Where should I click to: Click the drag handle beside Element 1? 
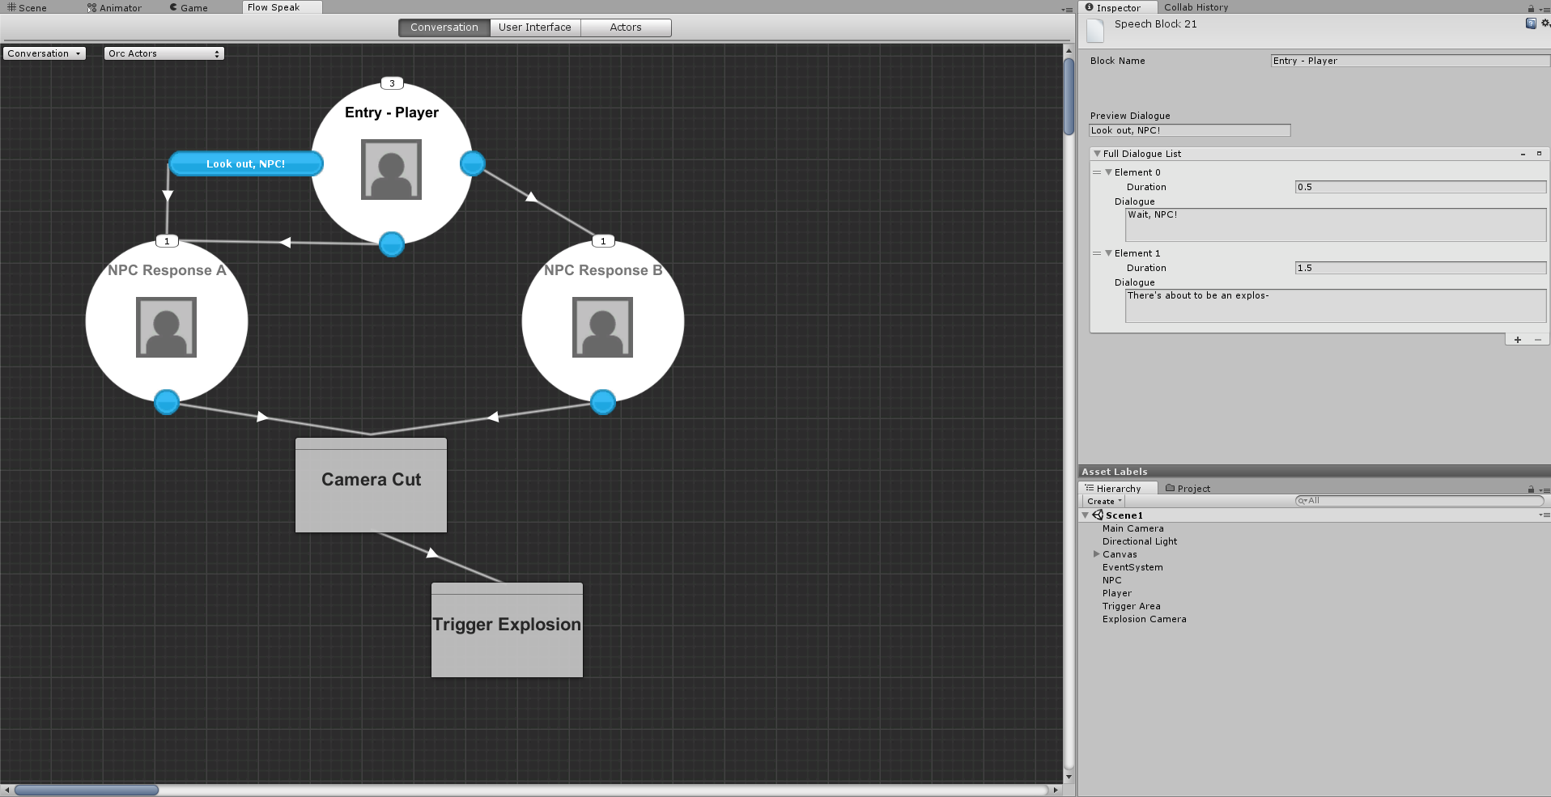1097,253
